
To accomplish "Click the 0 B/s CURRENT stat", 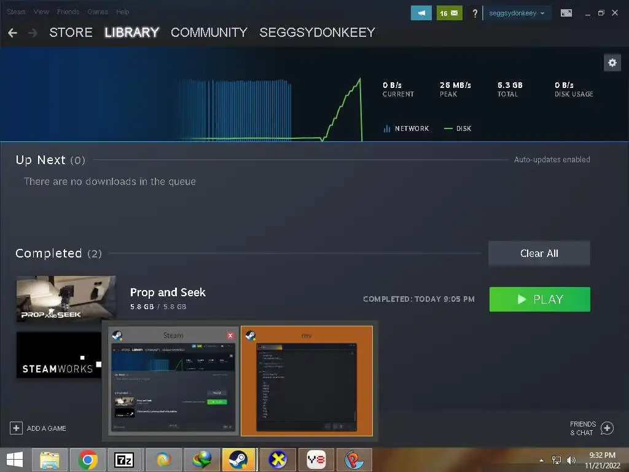I will click(398, 89).
